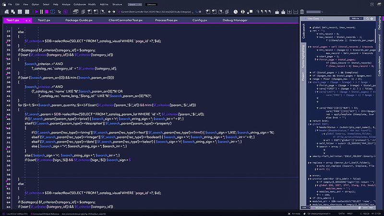
Task: Select the cursor pointer tool icon
Action: click(59, 12)
